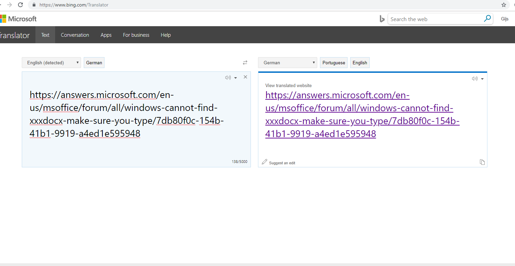Open the Gijs account name

point(505,19)
